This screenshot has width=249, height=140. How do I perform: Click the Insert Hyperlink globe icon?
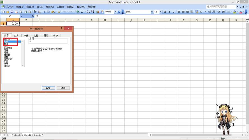[78, 12]
